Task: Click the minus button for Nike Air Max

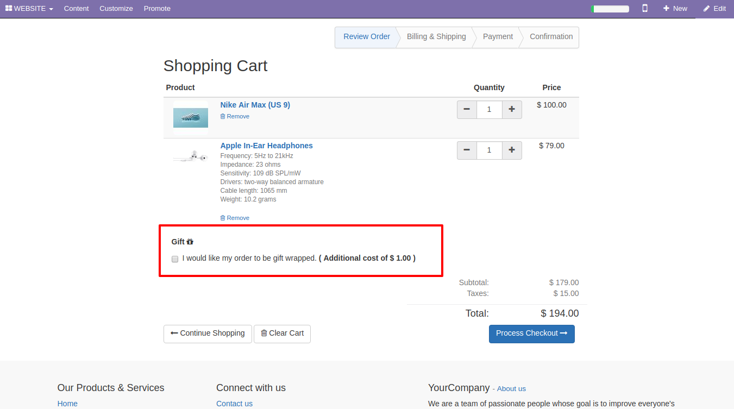Action: pos(467,109)
